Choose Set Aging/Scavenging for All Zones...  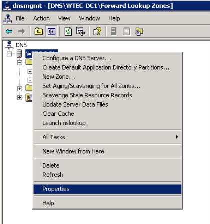[107, 86]
